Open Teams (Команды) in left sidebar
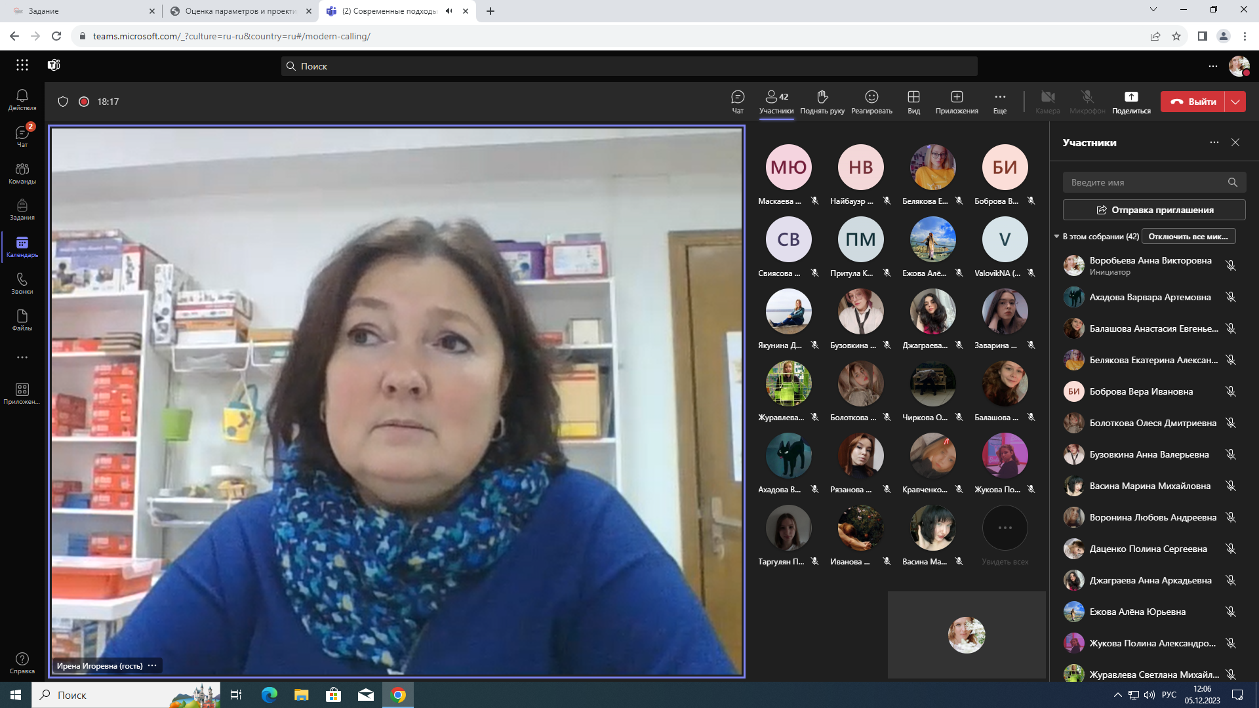The image size is (1259, 708). pos(22,173)
